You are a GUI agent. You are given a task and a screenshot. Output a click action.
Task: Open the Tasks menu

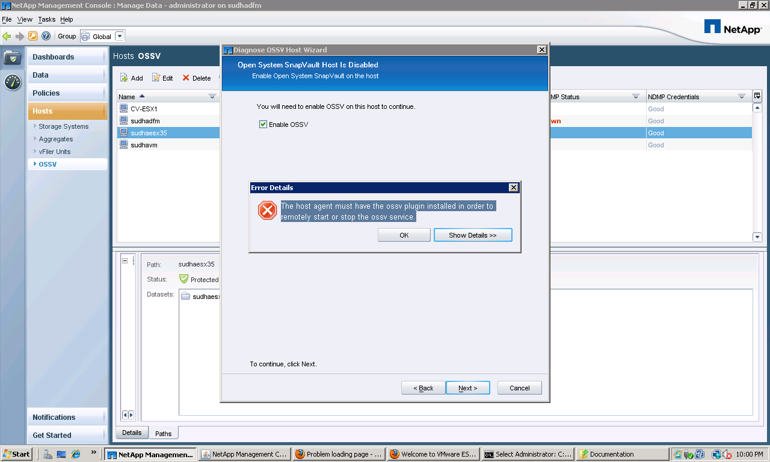[x=46, y=20]
